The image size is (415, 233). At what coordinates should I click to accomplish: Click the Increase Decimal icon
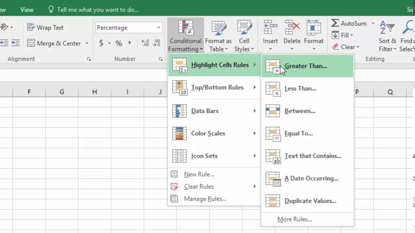pos(145,43)
